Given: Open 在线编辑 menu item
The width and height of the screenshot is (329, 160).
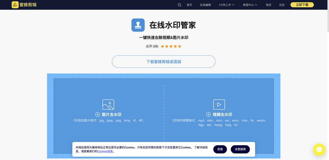Looking at the screenshot, I should pyautogui.click(x=205, y=5).
